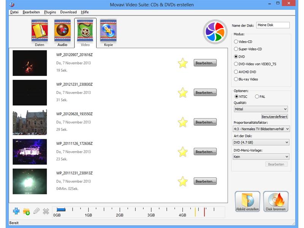Viewport: 304px width, 228px height.
Task: Expand the Proportionalitätsfaktor 4:3 dropdown
Action: [261, 129]
